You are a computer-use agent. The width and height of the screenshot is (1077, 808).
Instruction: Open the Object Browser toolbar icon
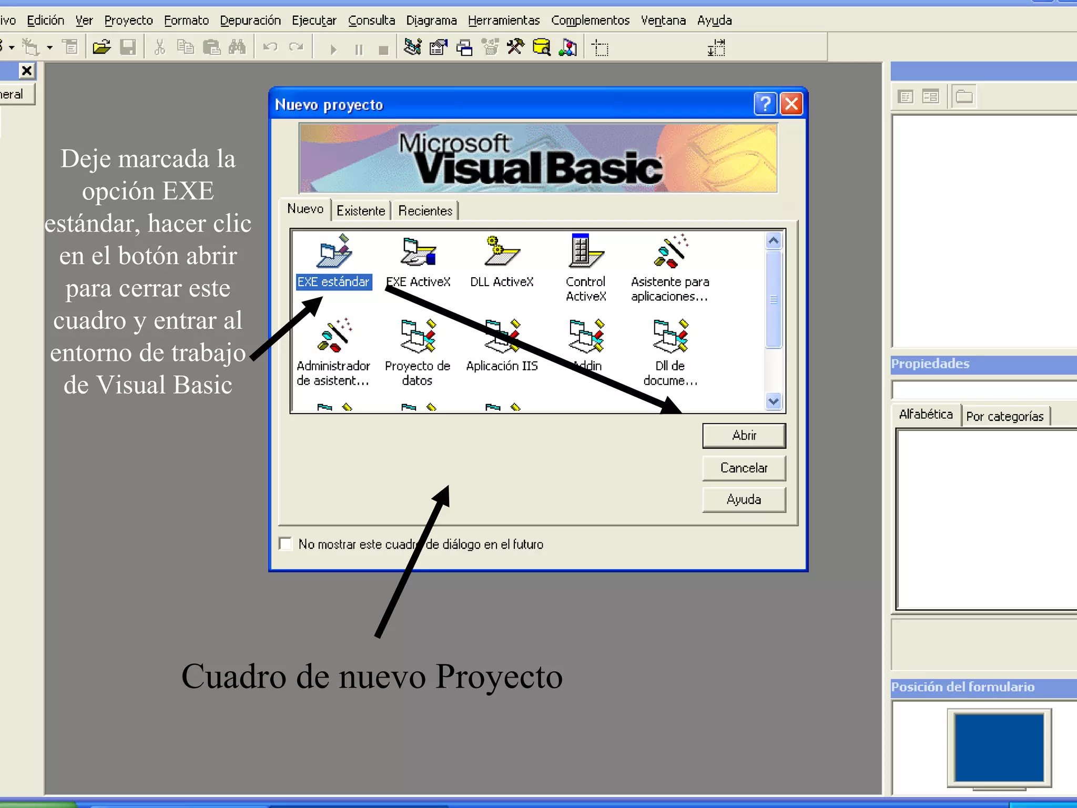pos(490,48)
